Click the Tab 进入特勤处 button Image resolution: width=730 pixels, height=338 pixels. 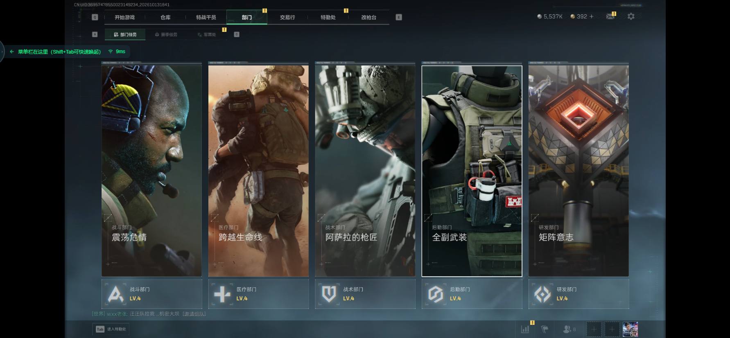tap(111, 329)
